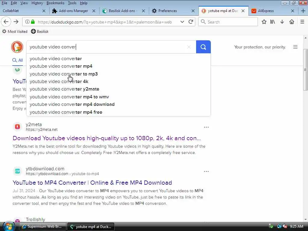Open more options for y2meta result
Screen dimensions: 308x231
click(206, 127)
